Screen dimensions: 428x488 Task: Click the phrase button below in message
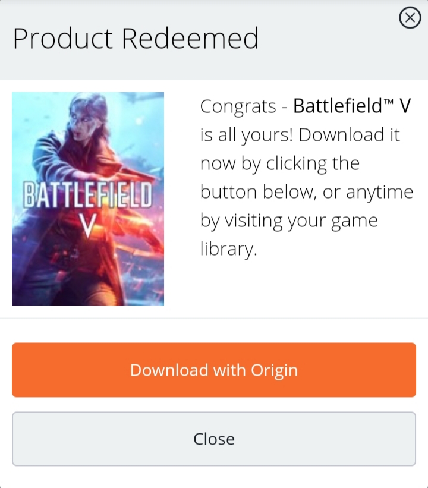click(256, 192)
